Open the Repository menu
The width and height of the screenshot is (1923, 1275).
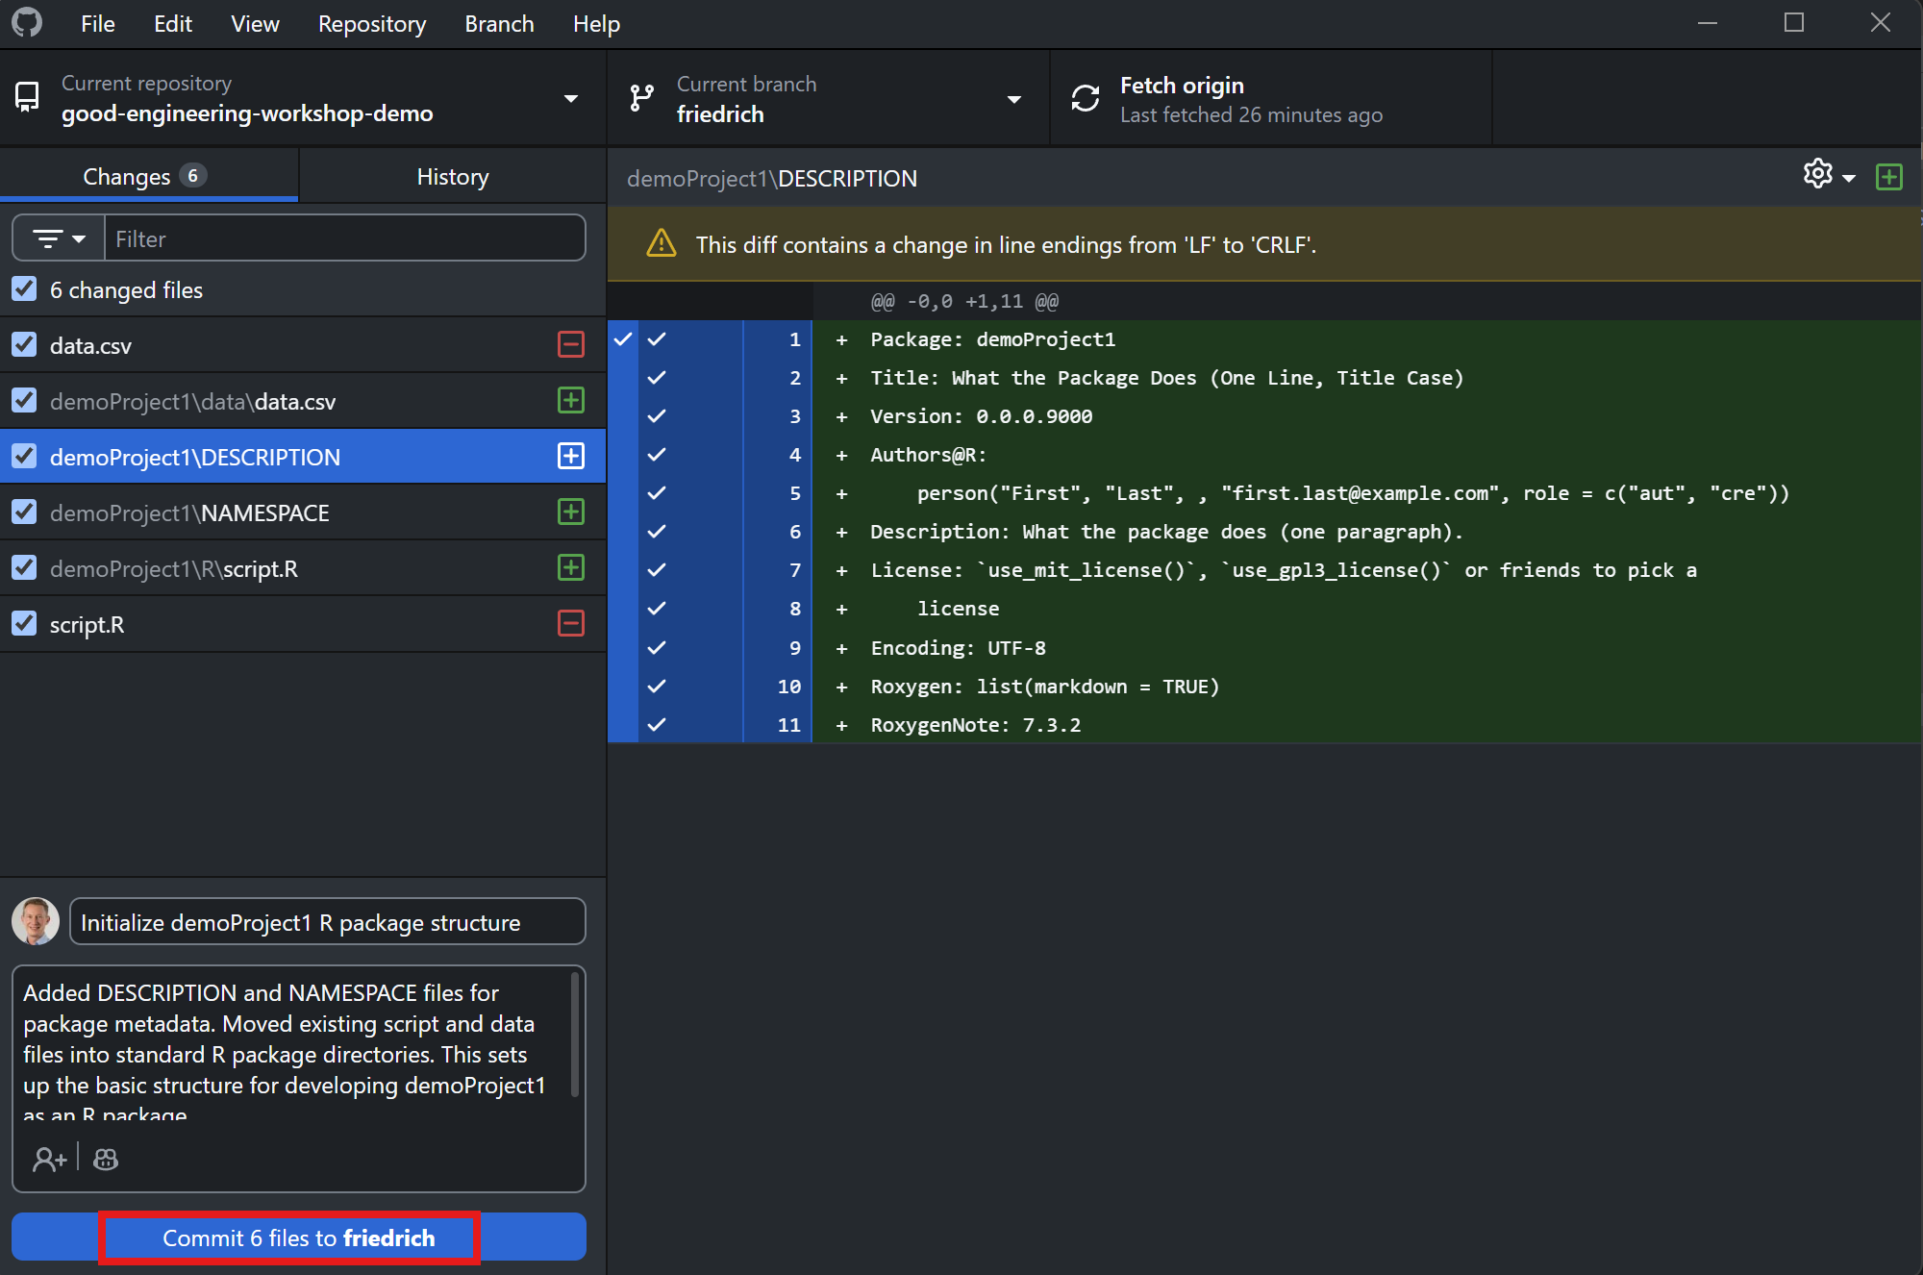371,24
